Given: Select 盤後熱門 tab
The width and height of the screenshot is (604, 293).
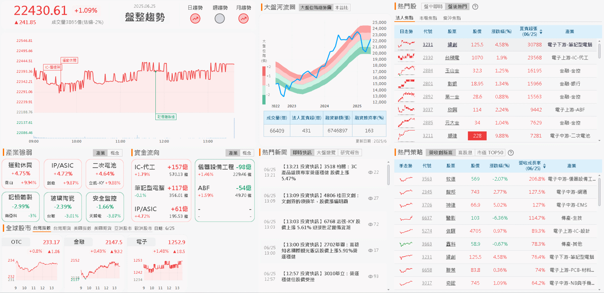Looking at the screenshot, I should (457, 7).
